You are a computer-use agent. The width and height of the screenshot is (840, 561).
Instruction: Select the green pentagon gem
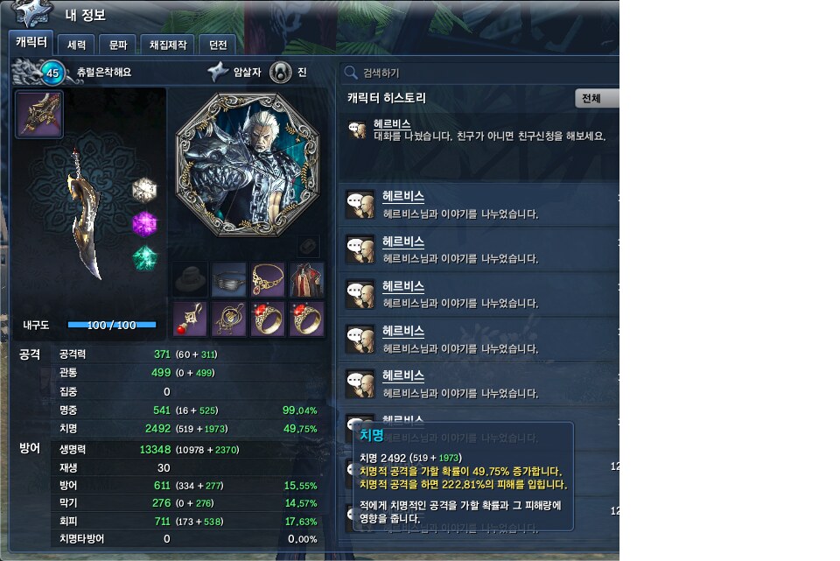coord(144,257)
